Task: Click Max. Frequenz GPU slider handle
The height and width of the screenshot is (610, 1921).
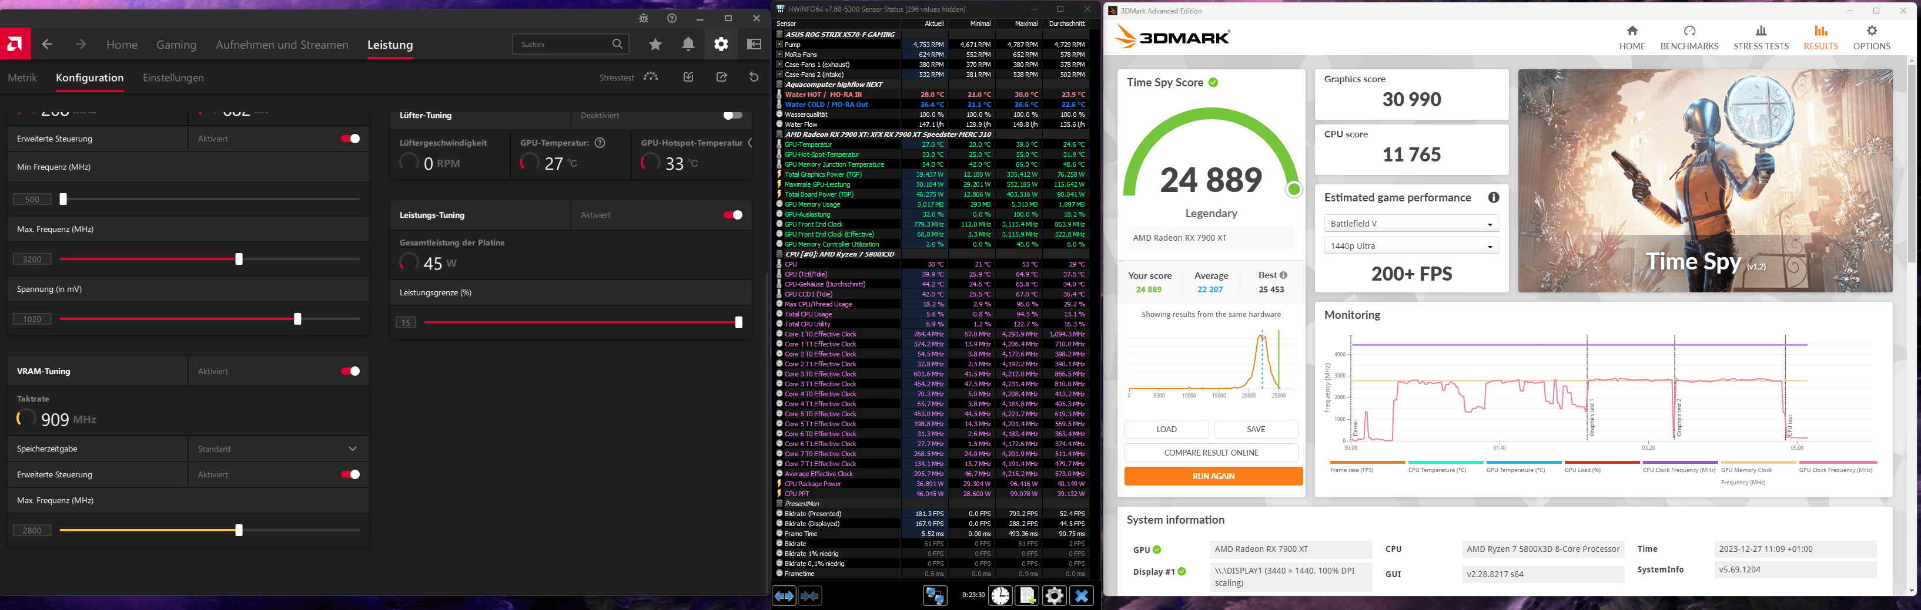Action: (x=239, y=259)
